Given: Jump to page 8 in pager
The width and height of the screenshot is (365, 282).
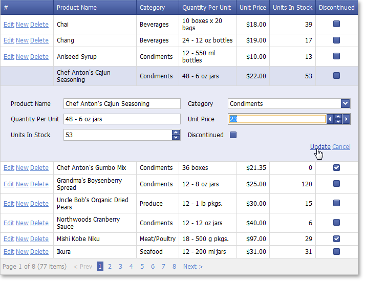Looking at the screenshot, I should (x=174, y=266).
